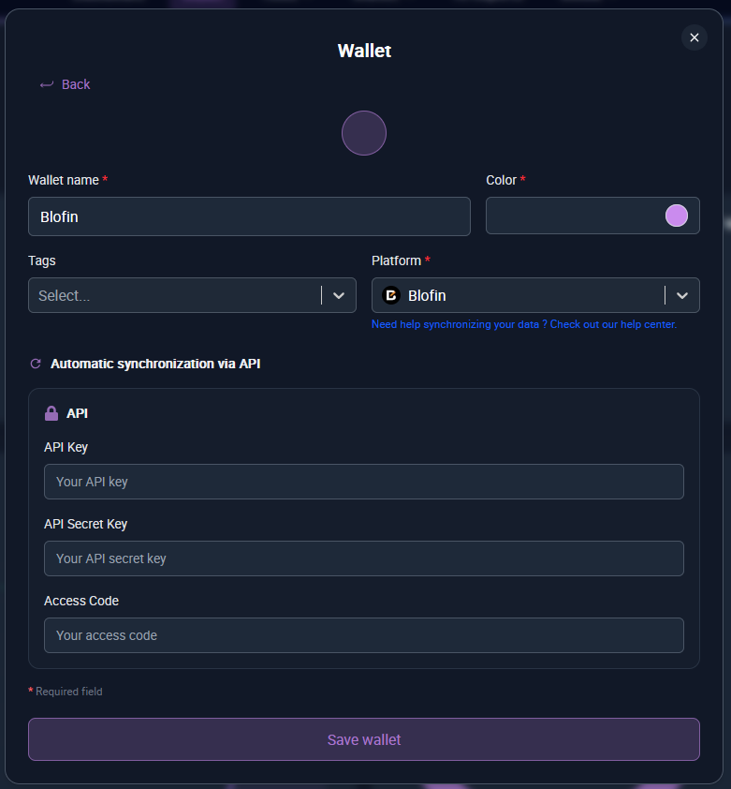This screenshot has height=789, width=731.
Task: Expand the Tags dropdown chevron arrow
Action: click(x=339, y=295)
